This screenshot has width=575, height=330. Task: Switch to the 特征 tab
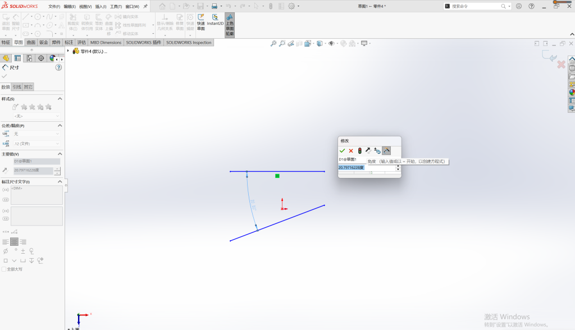click(x=6, y=43)
